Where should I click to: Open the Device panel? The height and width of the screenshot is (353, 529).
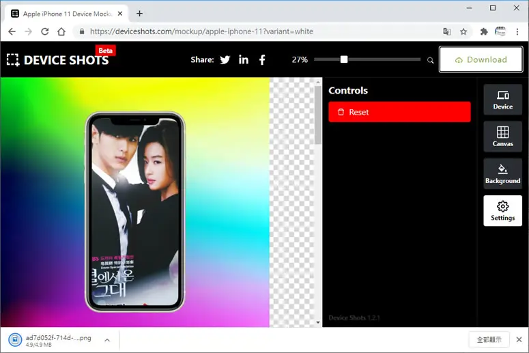[502, 100]
